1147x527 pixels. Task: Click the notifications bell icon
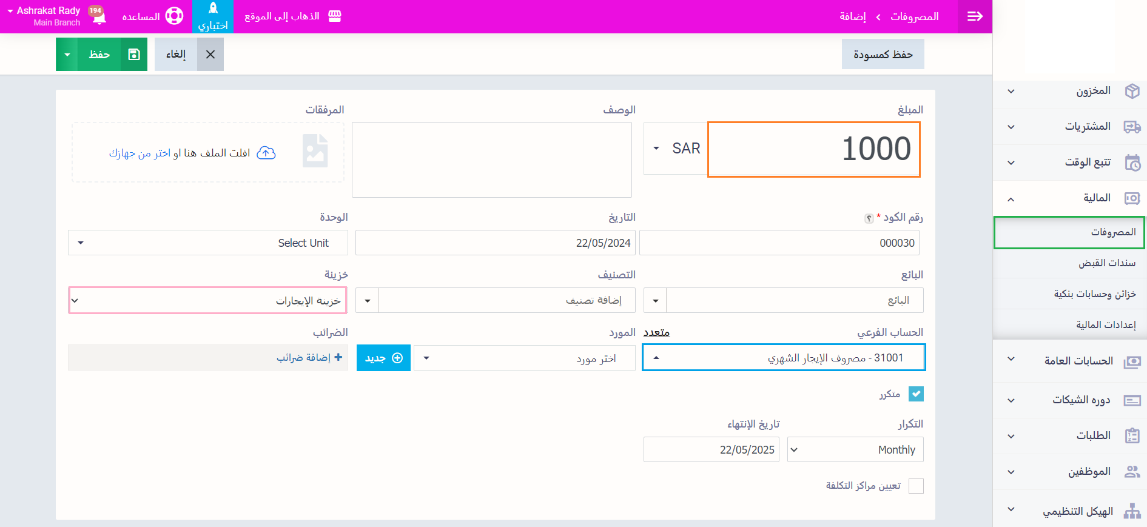tap(98, 16)
